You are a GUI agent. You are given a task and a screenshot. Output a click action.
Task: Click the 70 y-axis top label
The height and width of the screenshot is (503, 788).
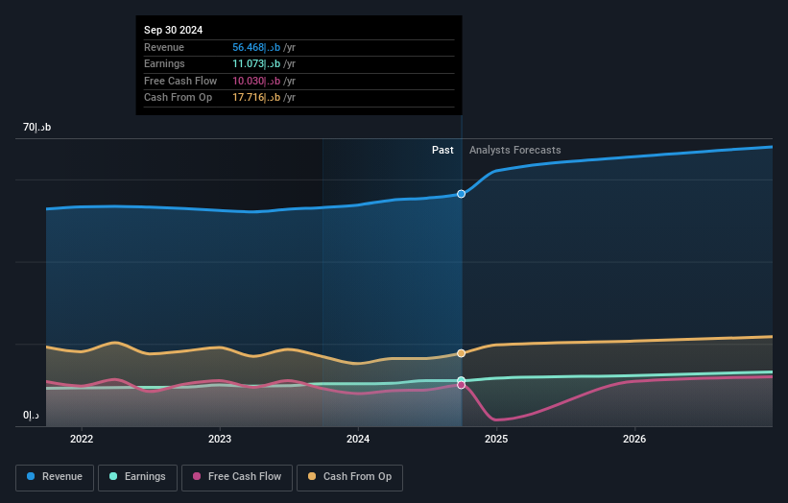coord(36,127)
